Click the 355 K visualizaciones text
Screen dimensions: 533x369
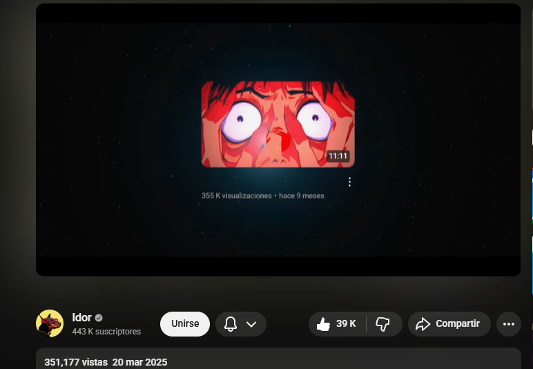[x=236, y=196]
